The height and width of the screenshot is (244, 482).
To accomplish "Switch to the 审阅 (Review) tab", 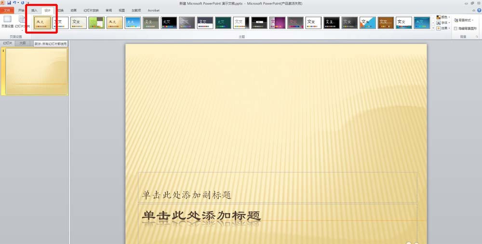I will point(109,11).
